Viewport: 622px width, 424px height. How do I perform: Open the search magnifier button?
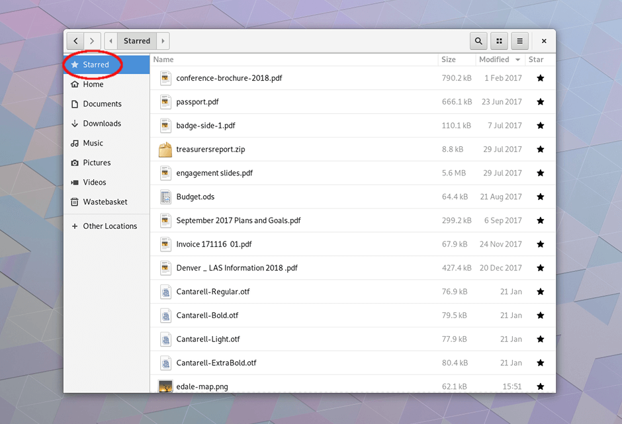478,41
